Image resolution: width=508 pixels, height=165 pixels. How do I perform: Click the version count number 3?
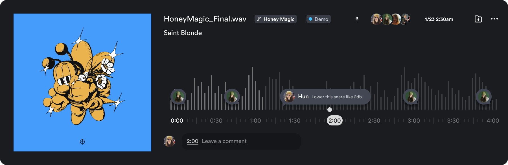tap(357, 19)
